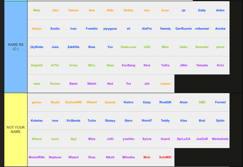
Task: Select the KritJ tile
Action: pos(220,65)
